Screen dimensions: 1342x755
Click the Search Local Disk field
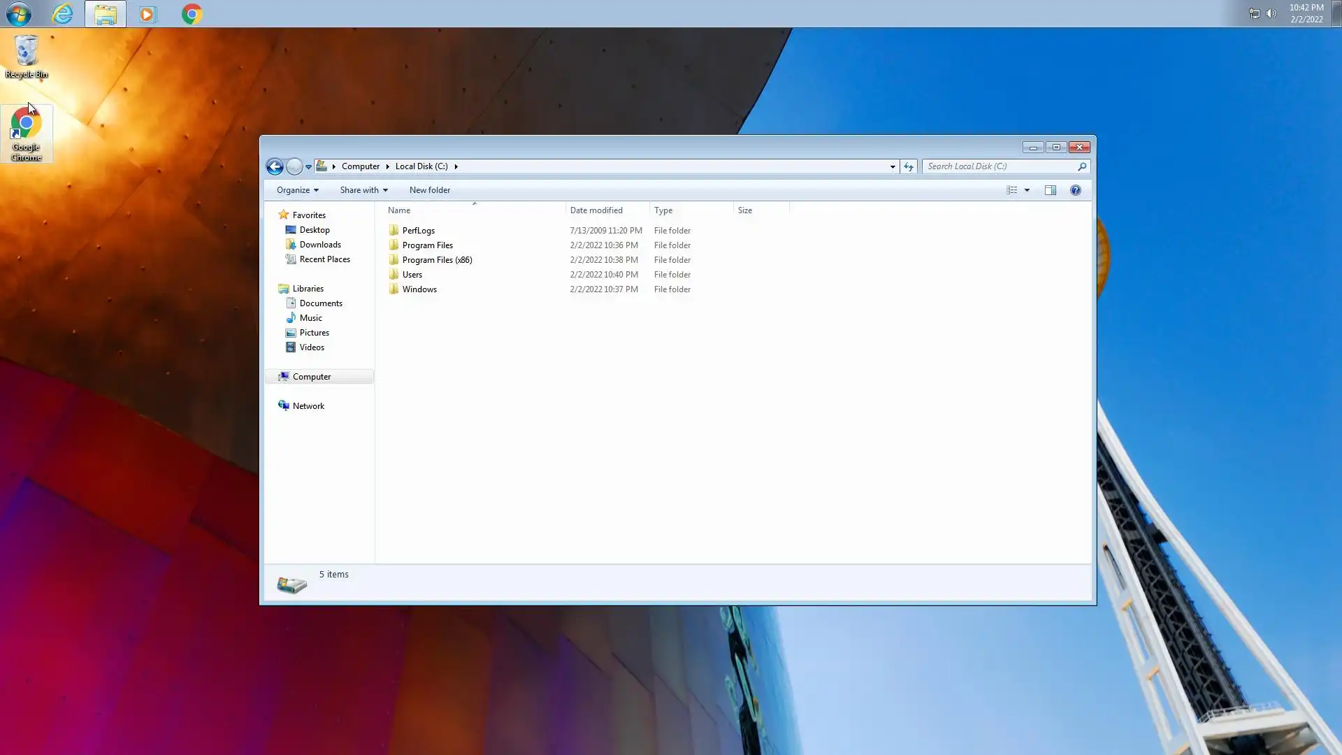click(998, 166)
